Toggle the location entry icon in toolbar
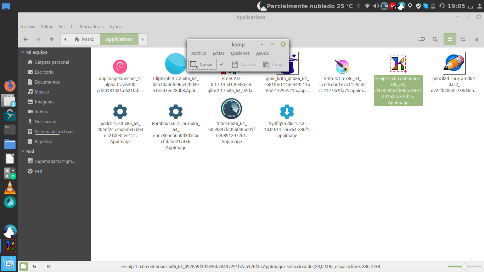Screen dimensions: 484x272 (x=422, y=39)
